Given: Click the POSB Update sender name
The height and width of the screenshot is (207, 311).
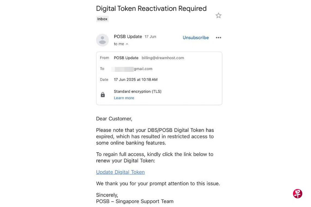Looking at the screenshot, I should click(x=128, y=36).
